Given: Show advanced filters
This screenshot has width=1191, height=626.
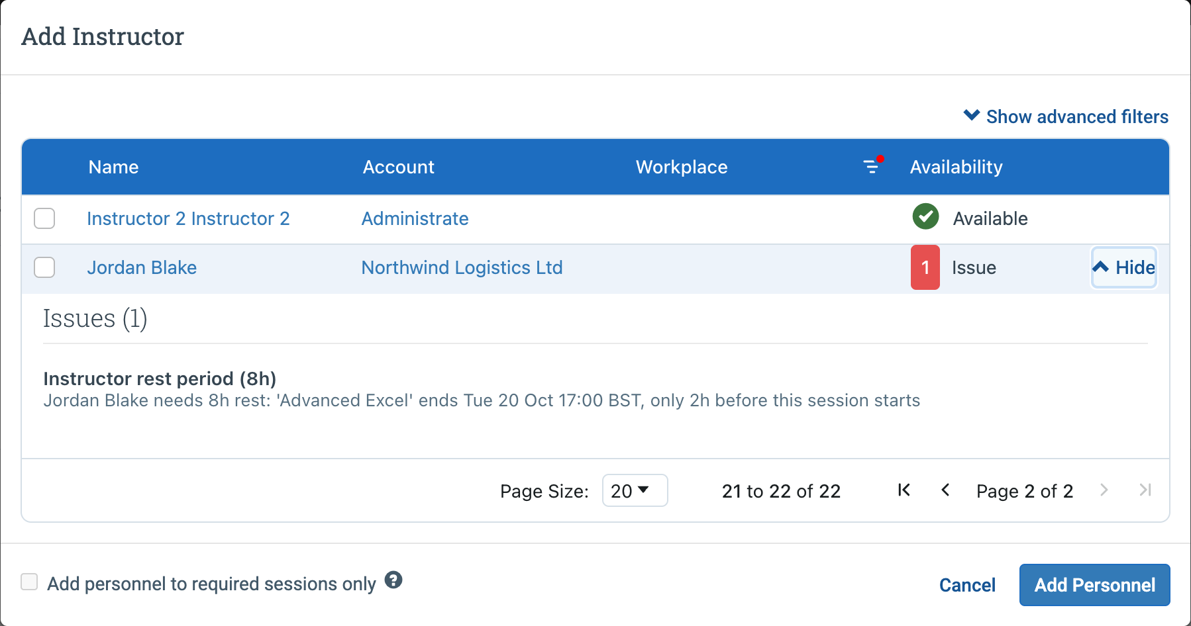Looking at the screenshot, I should (1066, 116).
